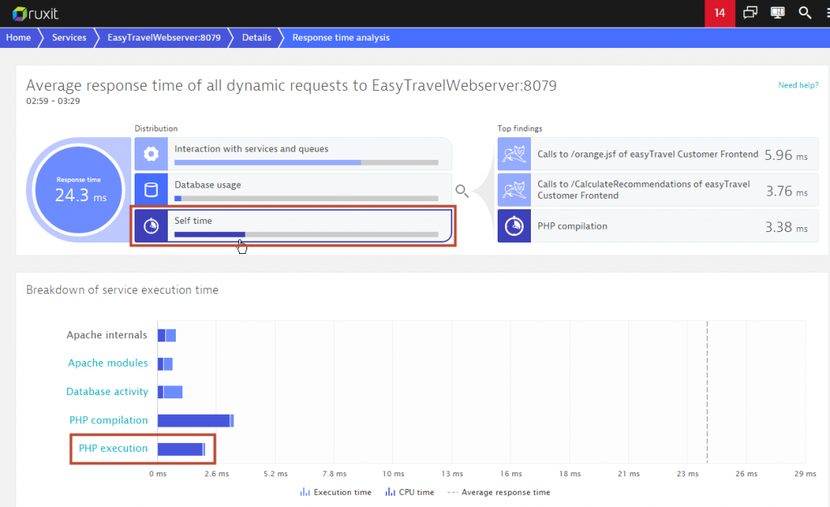
Task: Click the Distribution label
Action: [156, 128]
